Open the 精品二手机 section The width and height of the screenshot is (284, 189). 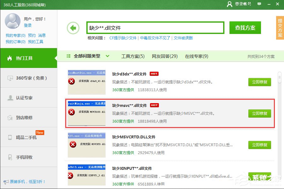28,137
